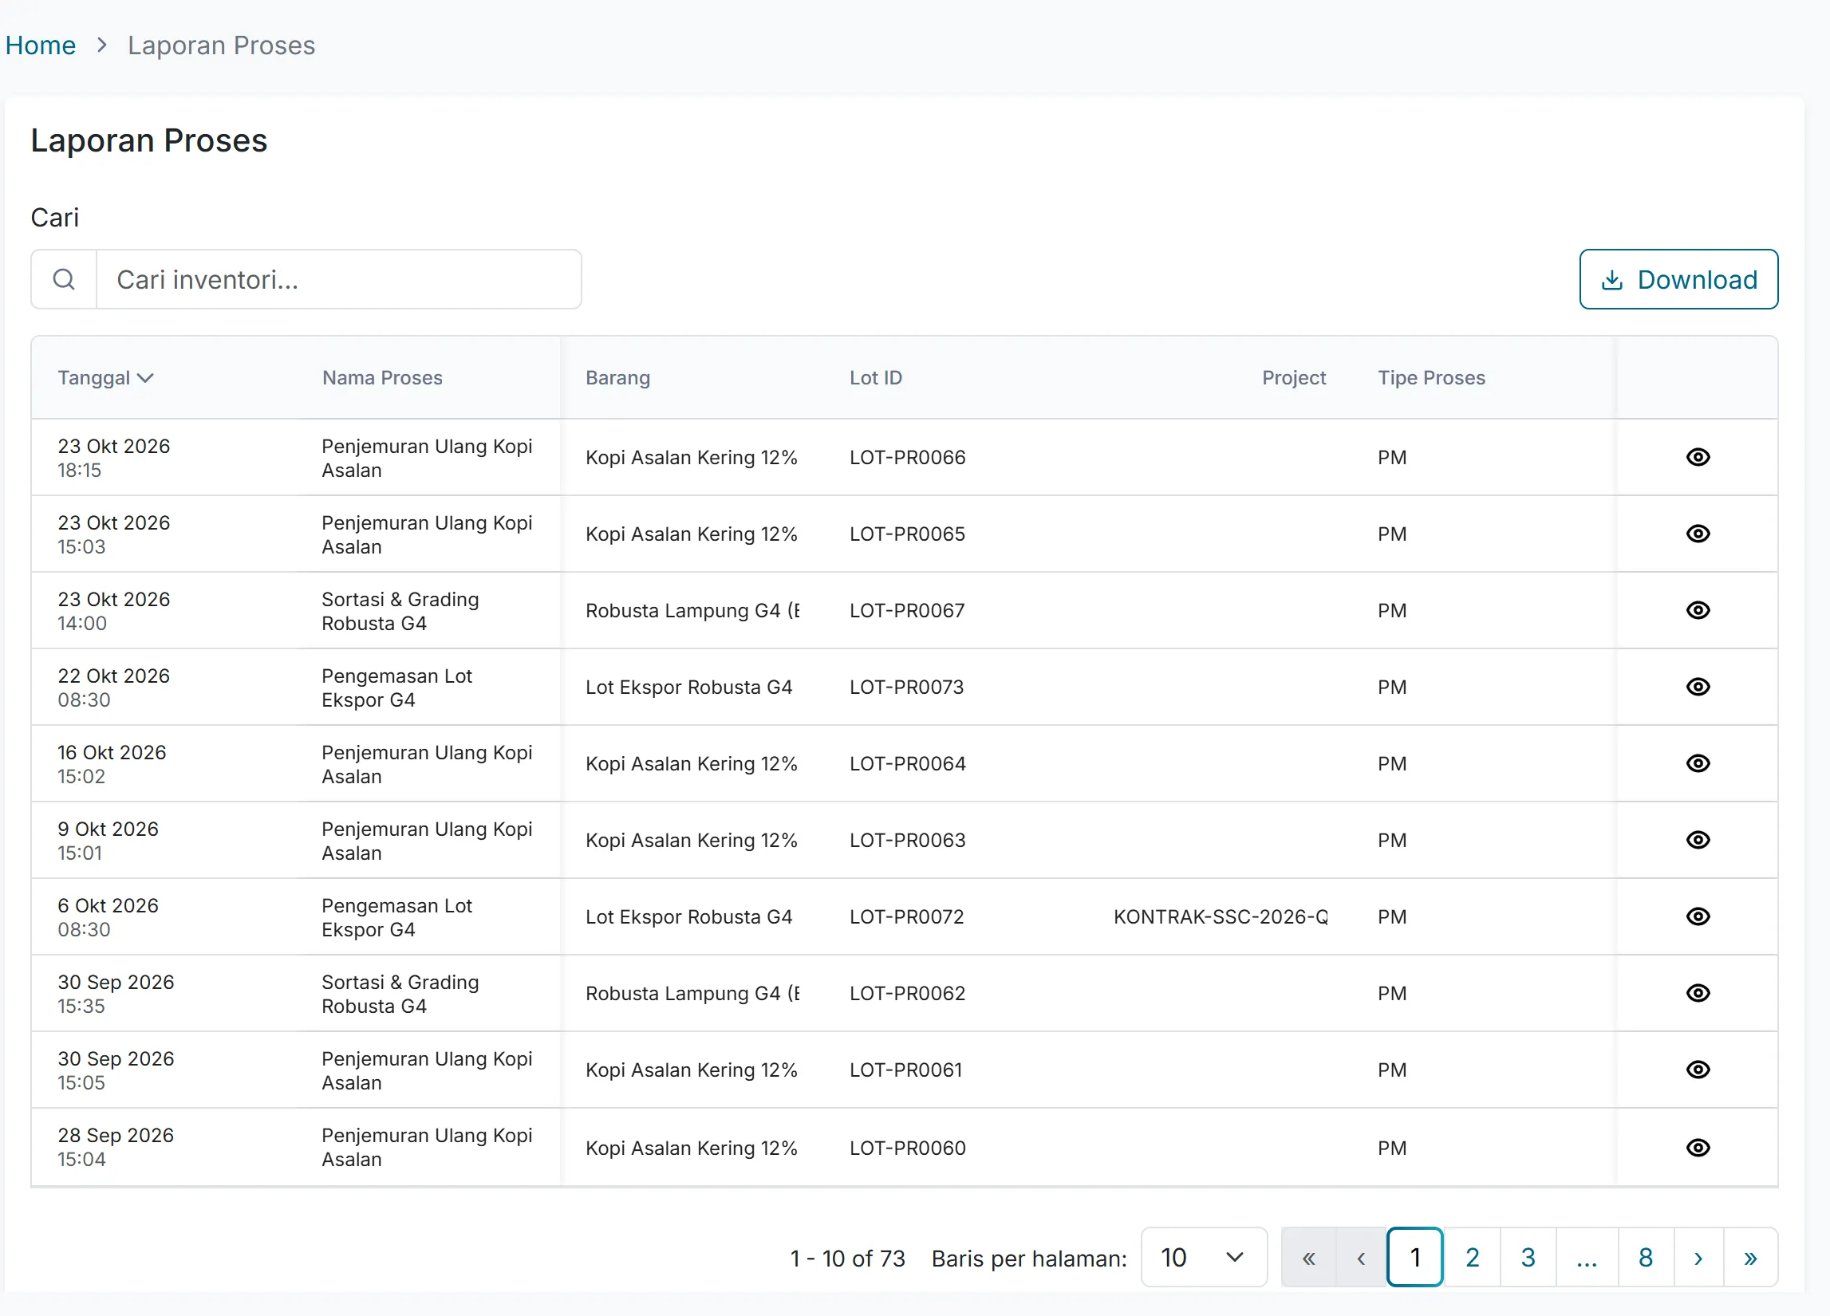
Task: Select the 22 Okt 2026 date cell
Action: [x=114, y=688]
